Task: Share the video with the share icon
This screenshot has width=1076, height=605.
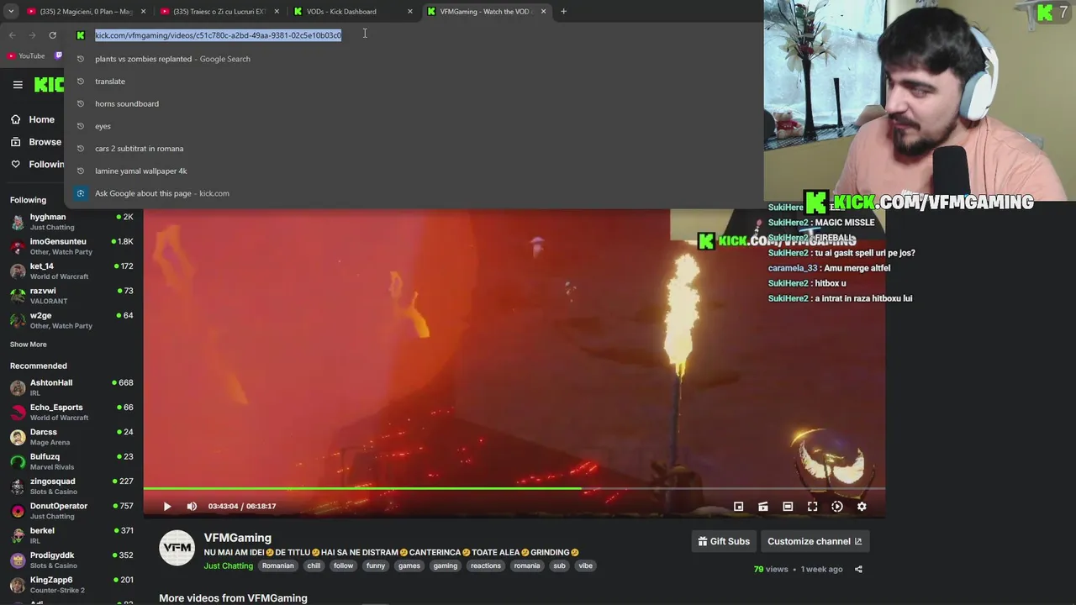Action: coord(858,569)
